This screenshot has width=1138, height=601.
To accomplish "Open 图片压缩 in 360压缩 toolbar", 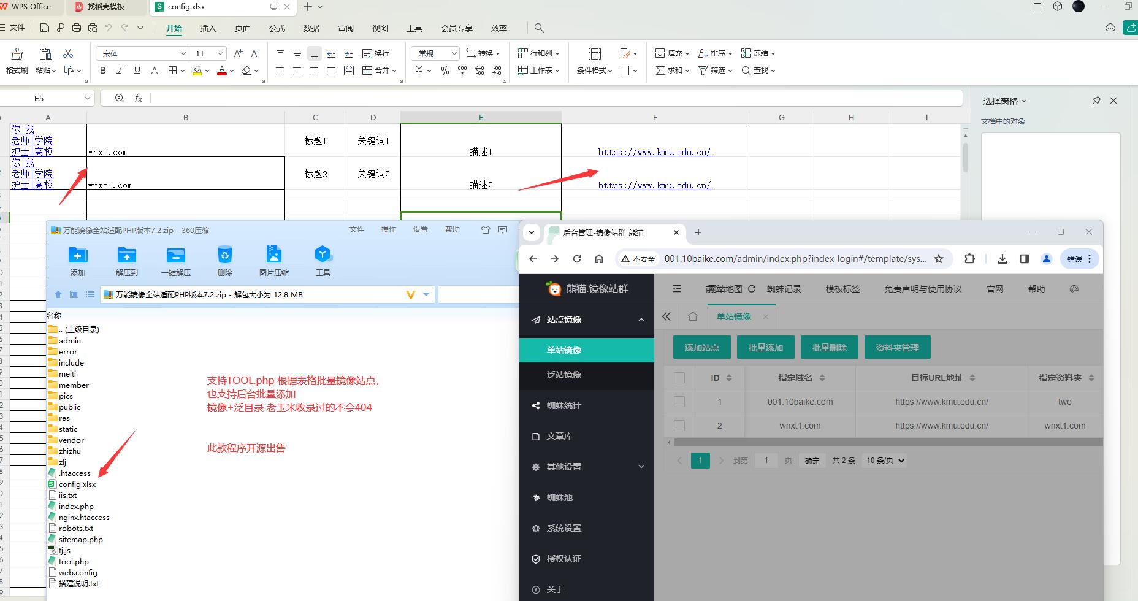I will [x=274, y=261].
